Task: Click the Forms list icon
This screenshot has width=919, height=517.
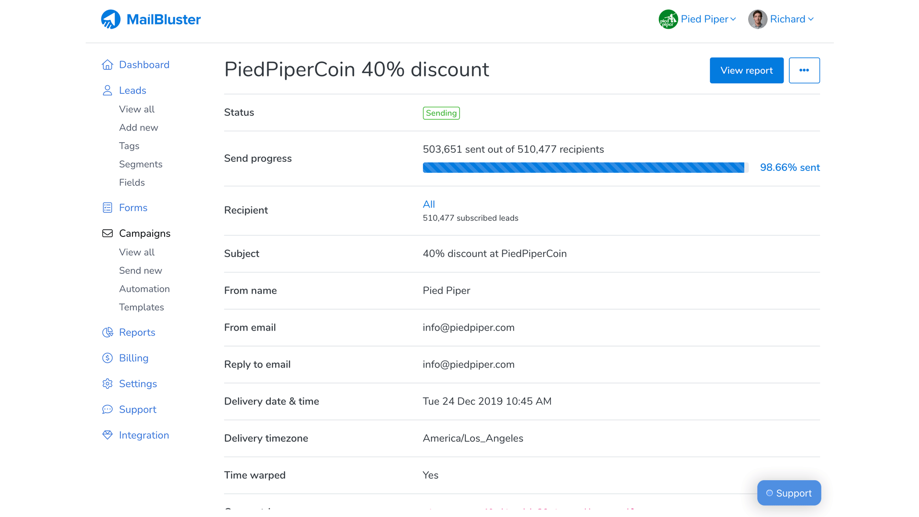Action: tap(107, 208)
